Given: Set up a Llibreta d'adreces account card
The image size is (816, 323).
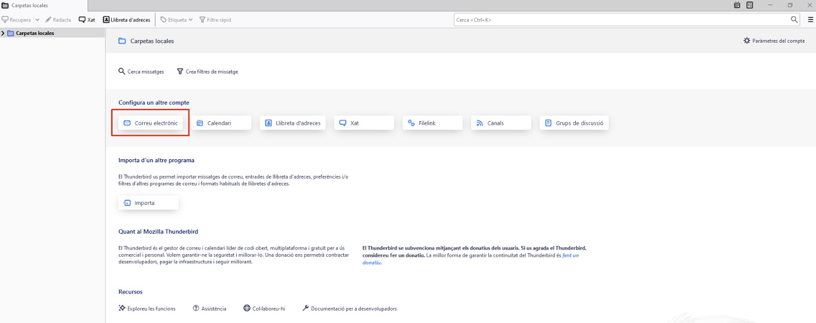Looking at the screenshot, I should 293,123.
